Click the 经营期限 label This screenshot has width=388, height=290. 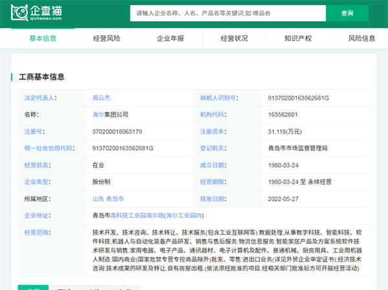click(212, 182)
